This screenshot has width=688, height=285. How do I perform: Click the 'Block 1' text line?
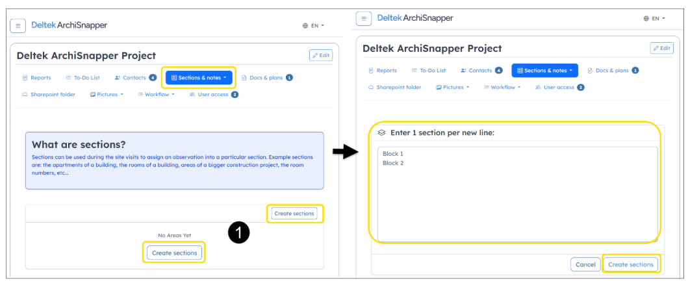(x=392, y=154)
